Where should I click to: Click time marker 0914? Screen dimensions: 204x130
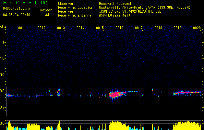tap(80, 28)
